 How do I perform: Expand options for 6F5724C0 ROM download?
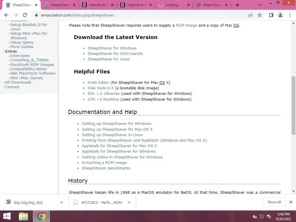[x=129, y=202]
